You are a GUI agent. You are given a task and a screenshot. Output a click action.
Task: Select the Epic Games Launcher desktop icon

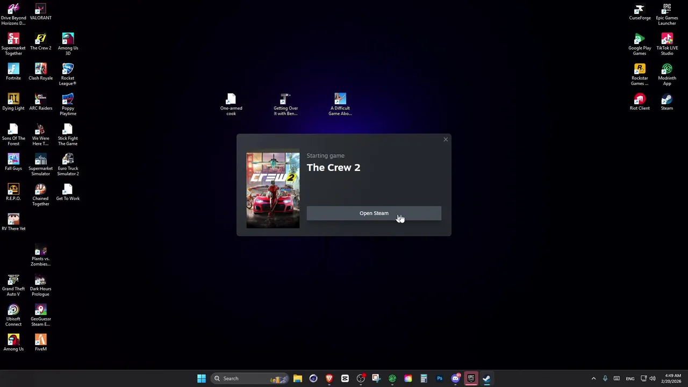click(x=667, y=14)
